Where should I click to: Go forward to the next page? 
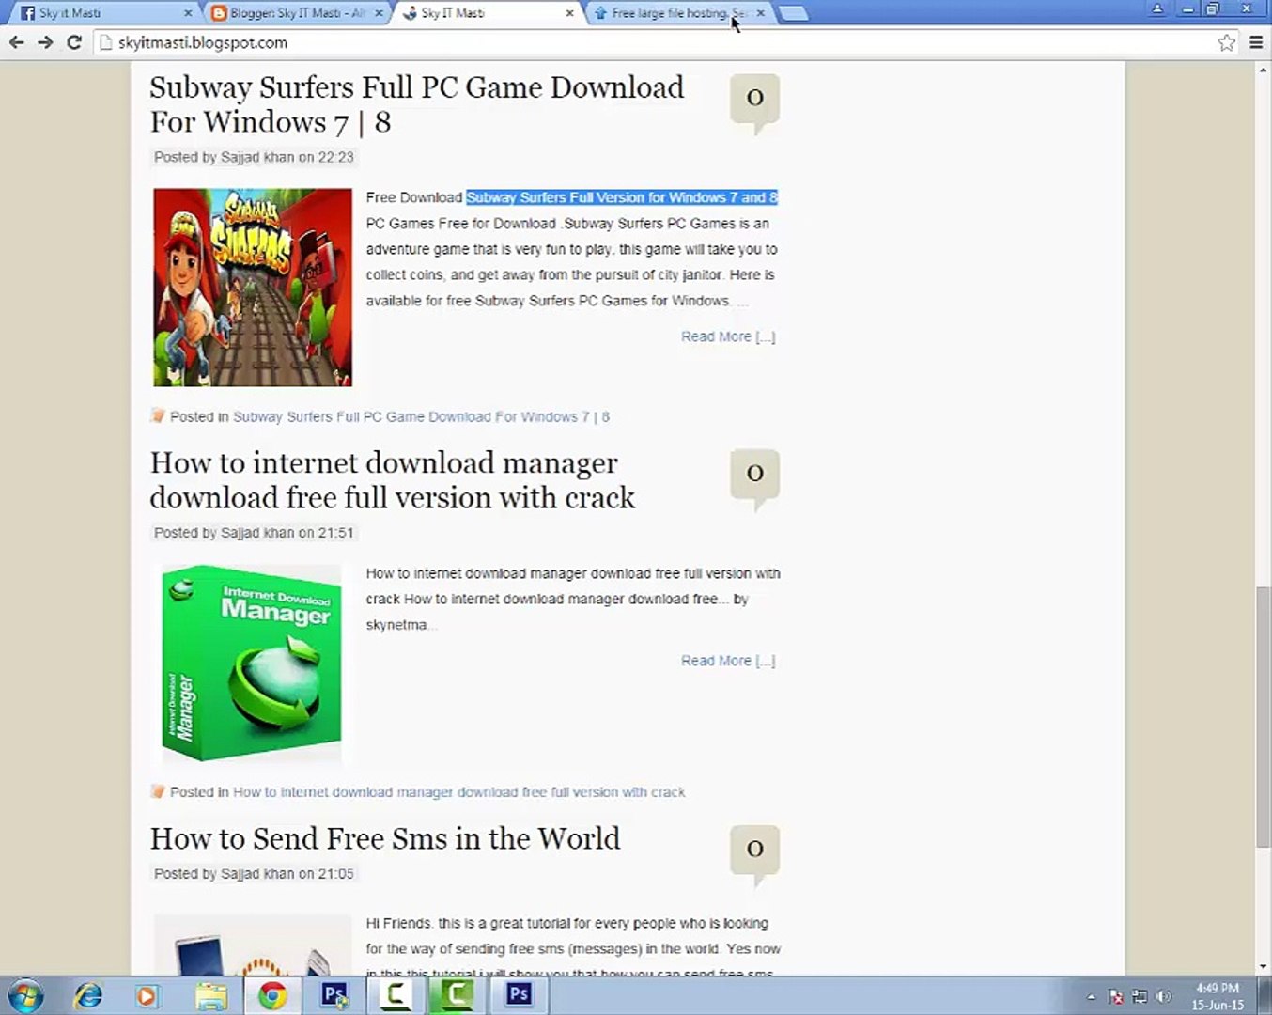pyautogui.click(x=45, y=42)
